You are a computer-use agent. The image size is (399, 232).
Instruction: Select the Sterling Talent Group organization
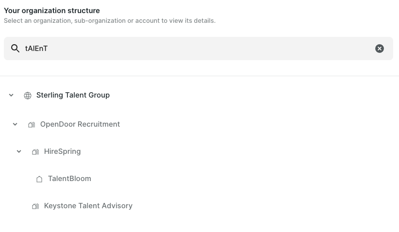(x=73, y=95)
